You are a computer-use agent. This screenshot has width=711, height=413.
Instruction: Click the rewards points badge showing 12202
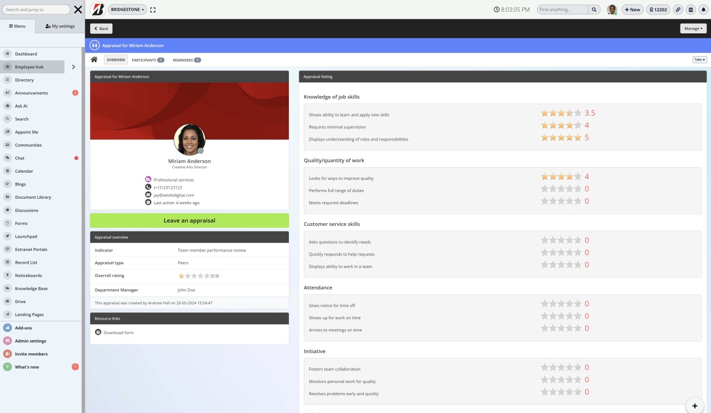659,9
